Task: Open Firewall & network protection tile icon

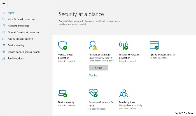Action: [x=123, y=45]
